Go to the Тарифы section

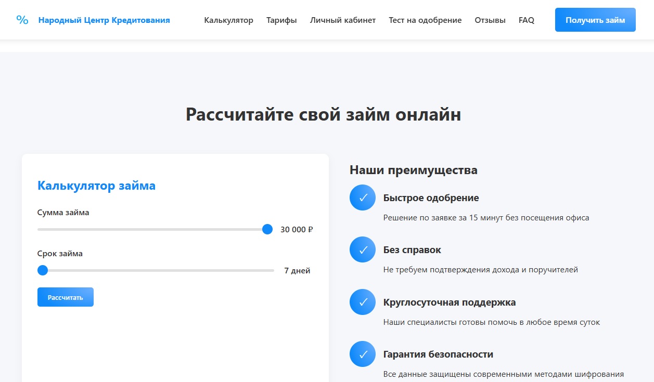tap(281, 20)
